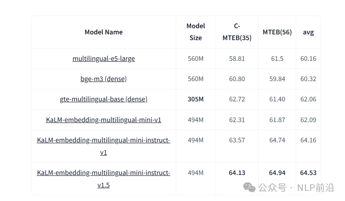Viewport: 345px width, 201px height.
Task: Click the avg column header
Action: click(x=308, y=32)
